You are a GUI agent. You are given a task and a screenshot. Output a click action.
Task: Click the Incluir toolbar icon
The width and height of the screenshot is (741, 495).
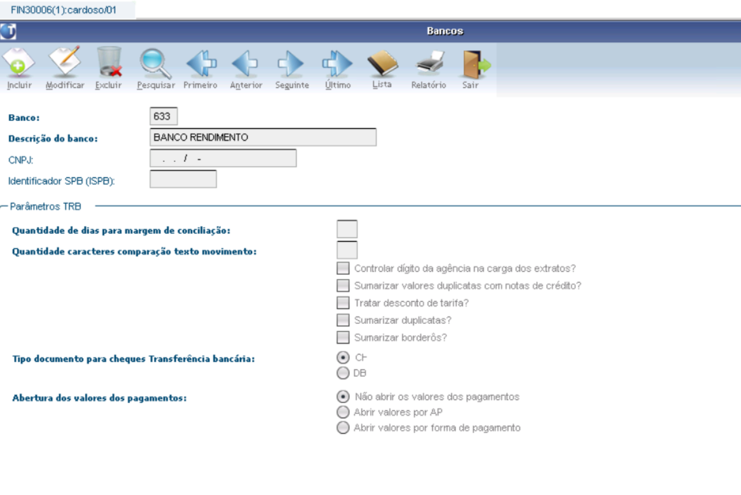(19, 63)
